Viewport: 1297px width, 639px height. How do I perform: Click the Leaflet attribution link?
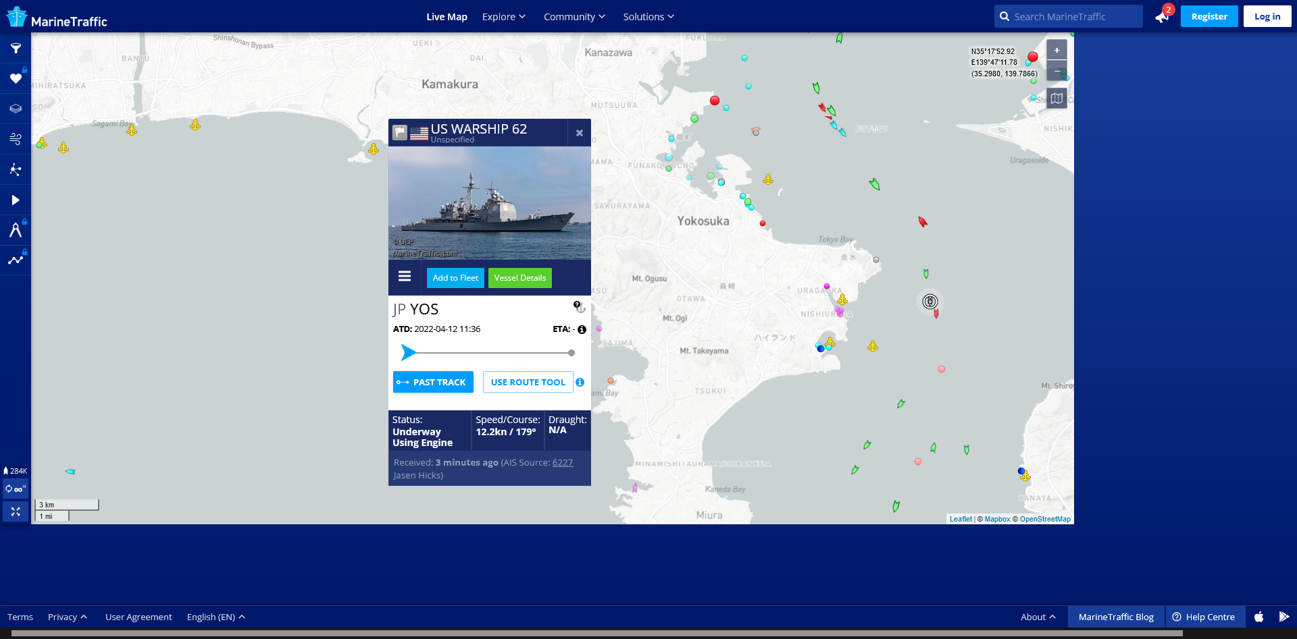(x=961, y=519)
